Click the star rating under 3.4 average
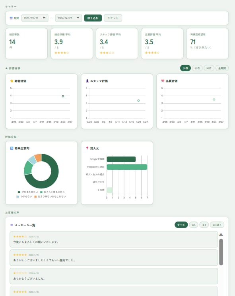The height and width of the screenshot is (296, 235). [x=107, y=53]
